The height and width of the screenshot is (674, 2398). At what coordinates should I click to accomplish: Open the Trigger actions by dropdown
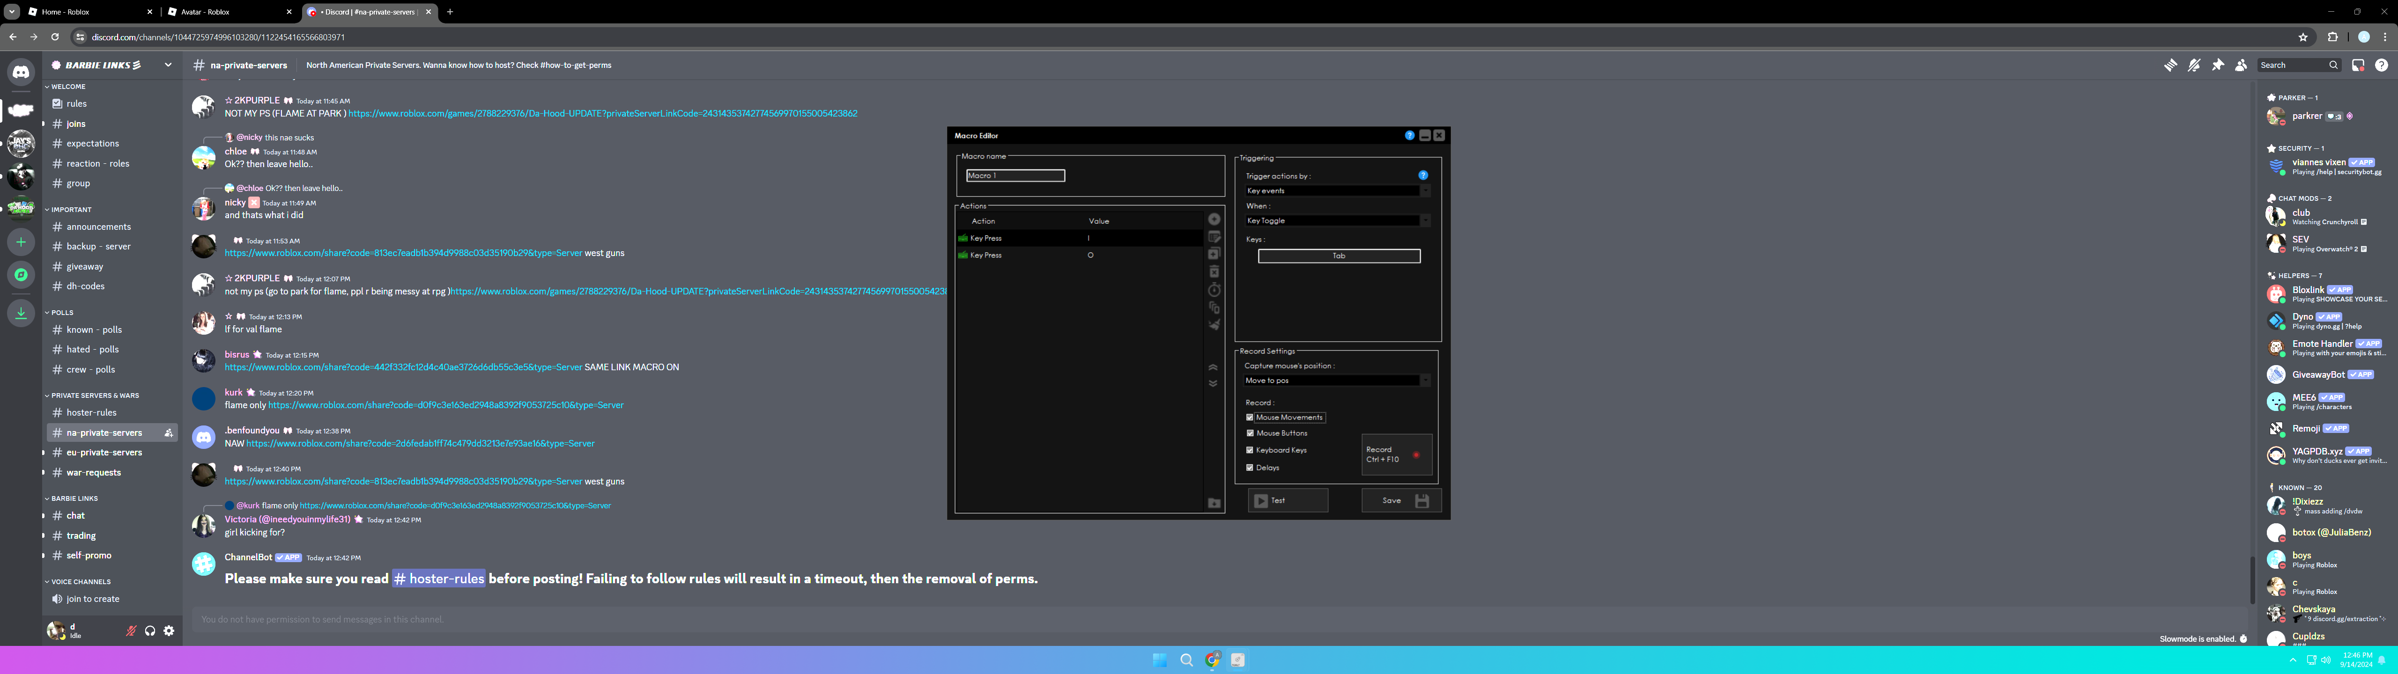(x=1338, y=191)
